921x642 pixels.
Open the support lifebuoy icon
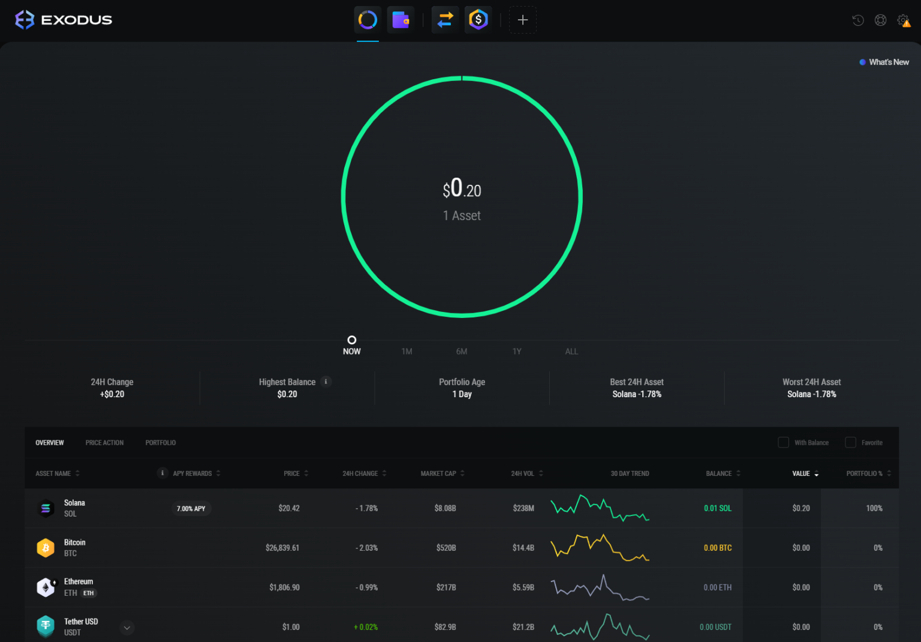[880, 20]
